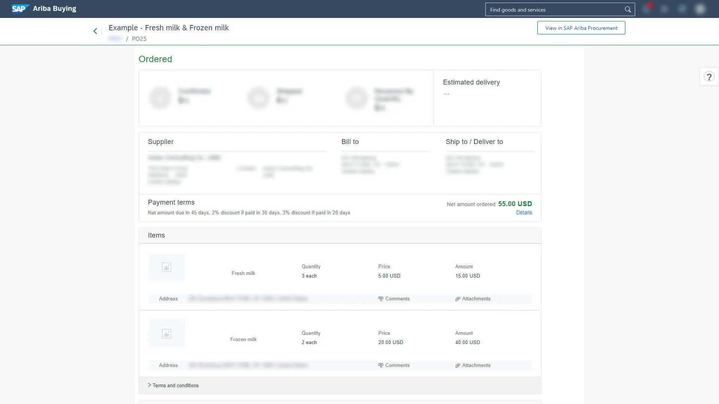
Task: Open Attachments for Fresh milk item
Action: (473, 299)
